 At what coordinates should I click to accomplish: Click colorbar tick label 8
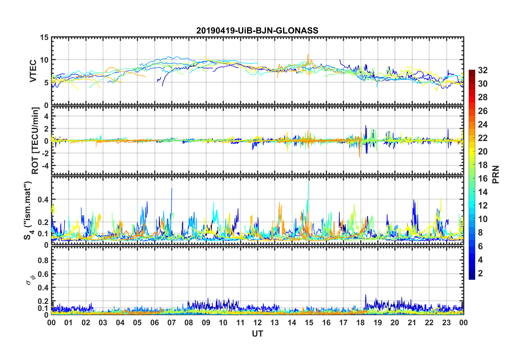[x=480, y=233]
